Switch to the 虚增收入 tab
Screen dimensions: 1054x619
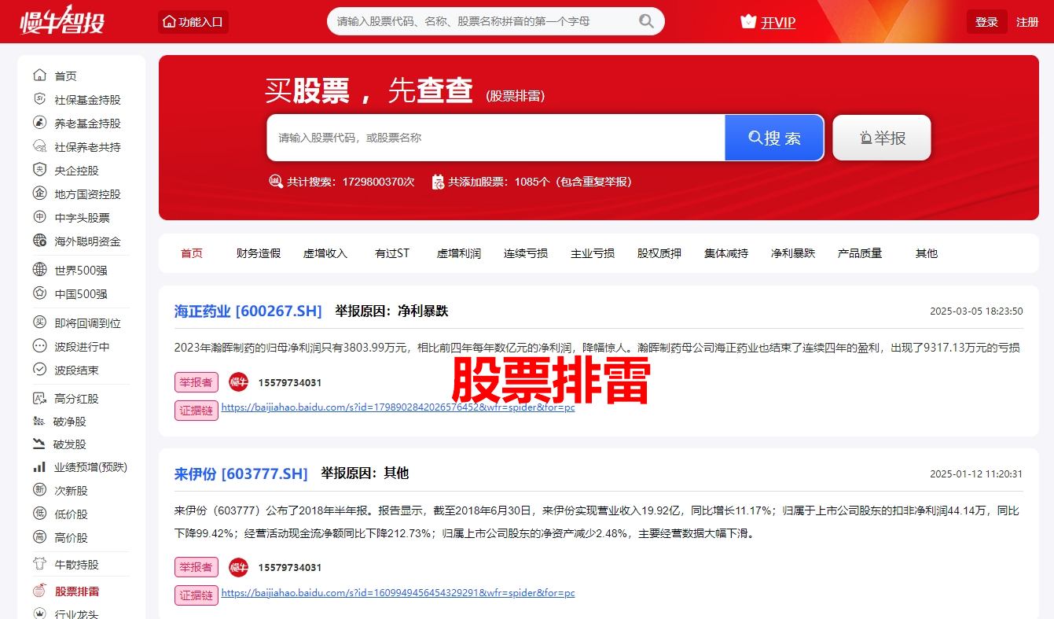tap(325, 253)
